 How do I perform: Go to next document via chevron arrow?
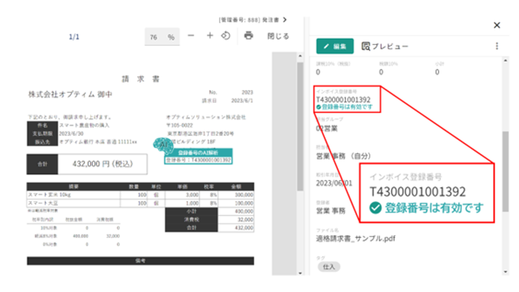point(285,20)
